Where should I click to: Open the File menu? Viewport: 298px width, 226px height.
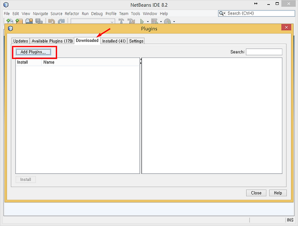point(7,14)
